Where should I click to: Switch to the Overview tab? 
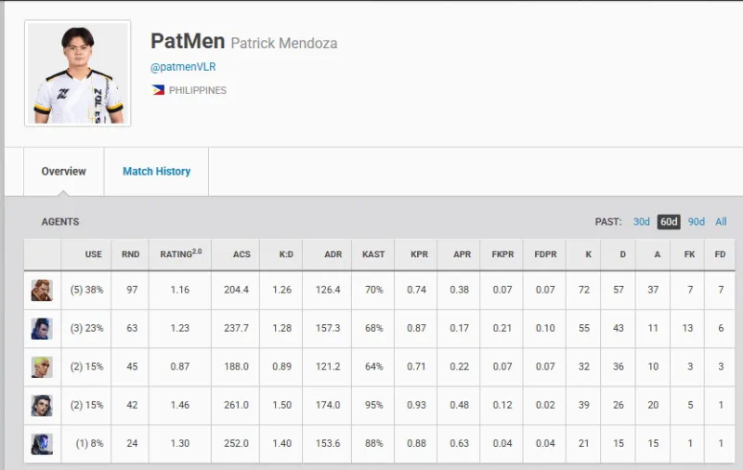click(x=63, y=171)
